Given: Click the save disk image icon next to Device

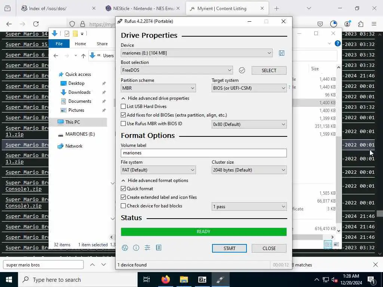Looking at the screenshot, I should pyautogui.click(x=281, y=53).
